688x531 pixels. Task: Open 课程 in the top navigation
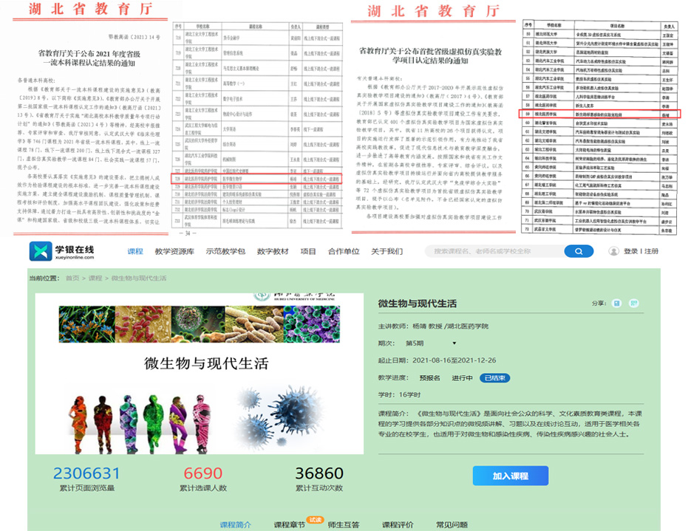[x=135, y=252]
